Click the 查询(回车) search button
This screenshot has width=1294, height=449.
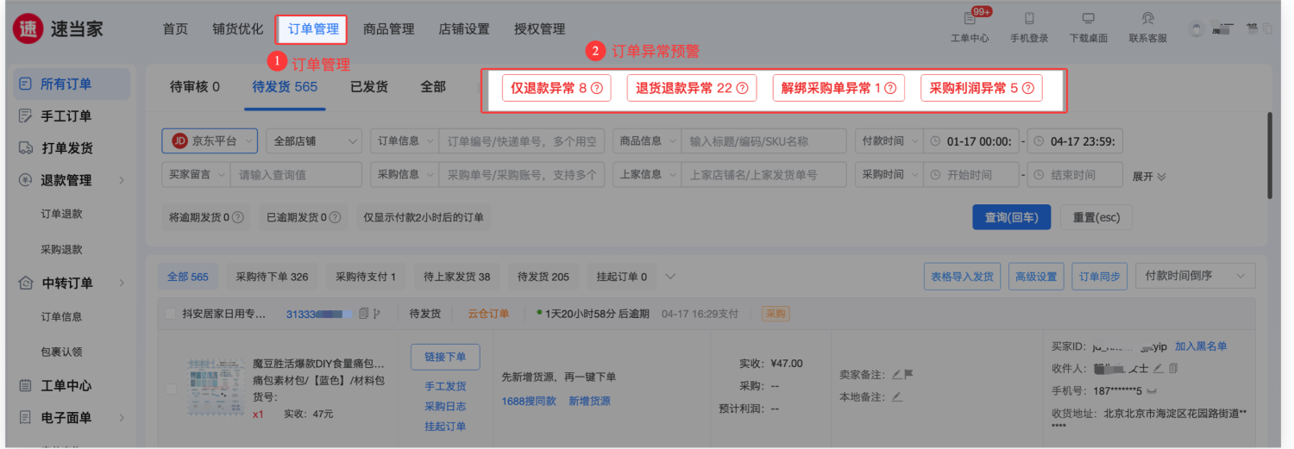(1011, 217)
